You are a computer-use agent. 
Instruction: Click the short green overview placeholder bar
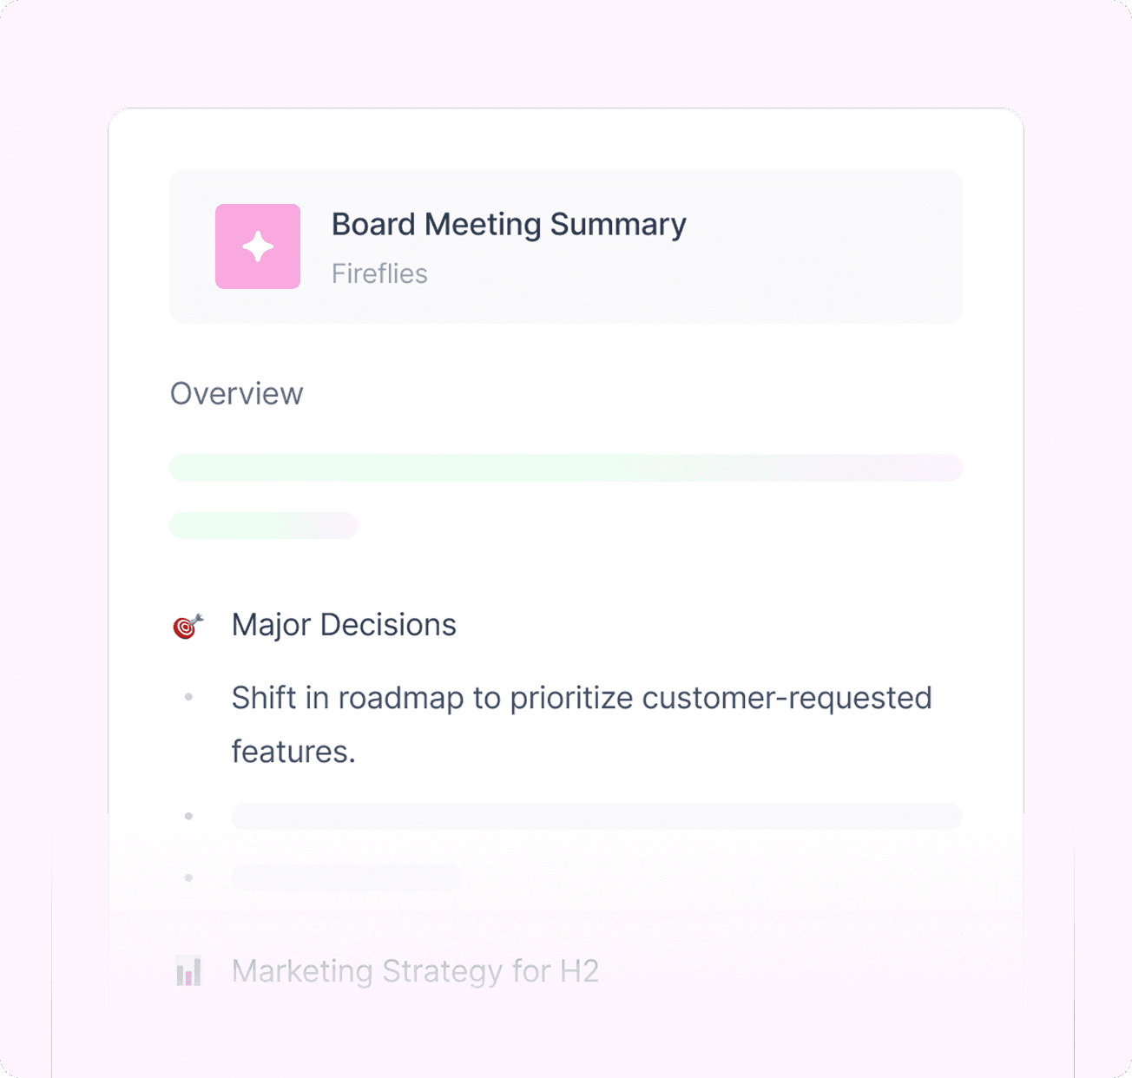tap(264, 525)
